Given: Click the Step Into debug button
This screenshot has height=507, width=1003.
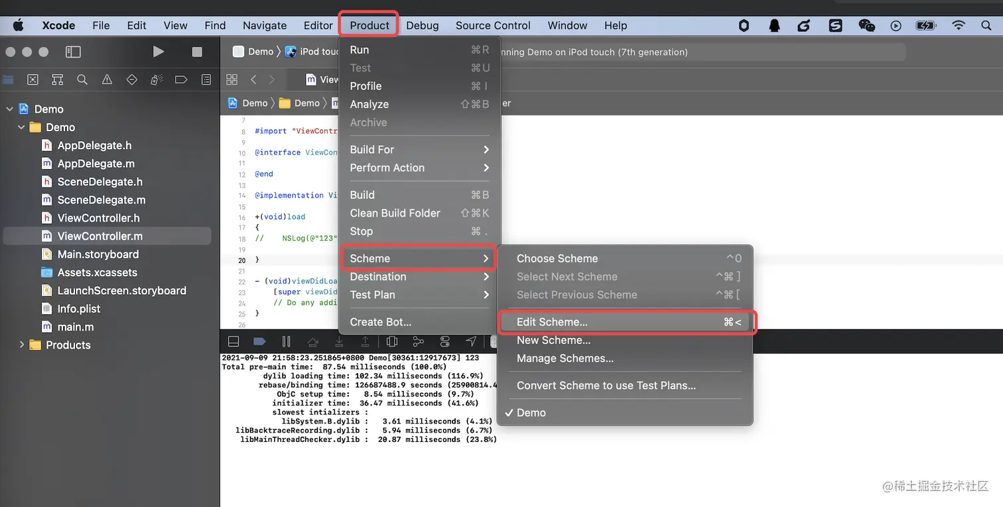Looking at the screenshot, I should (339, 341).
